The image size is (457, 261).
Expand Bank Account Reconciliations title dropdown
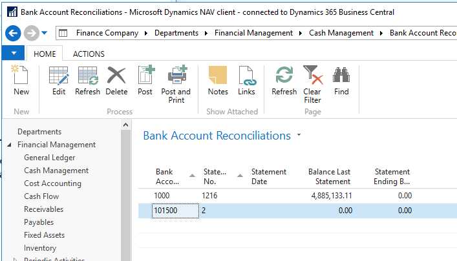(299, 136)
